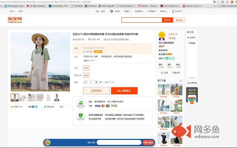Open the Kien Nguyen Facebook bookmark
The image size is (237, 148).
107,6
